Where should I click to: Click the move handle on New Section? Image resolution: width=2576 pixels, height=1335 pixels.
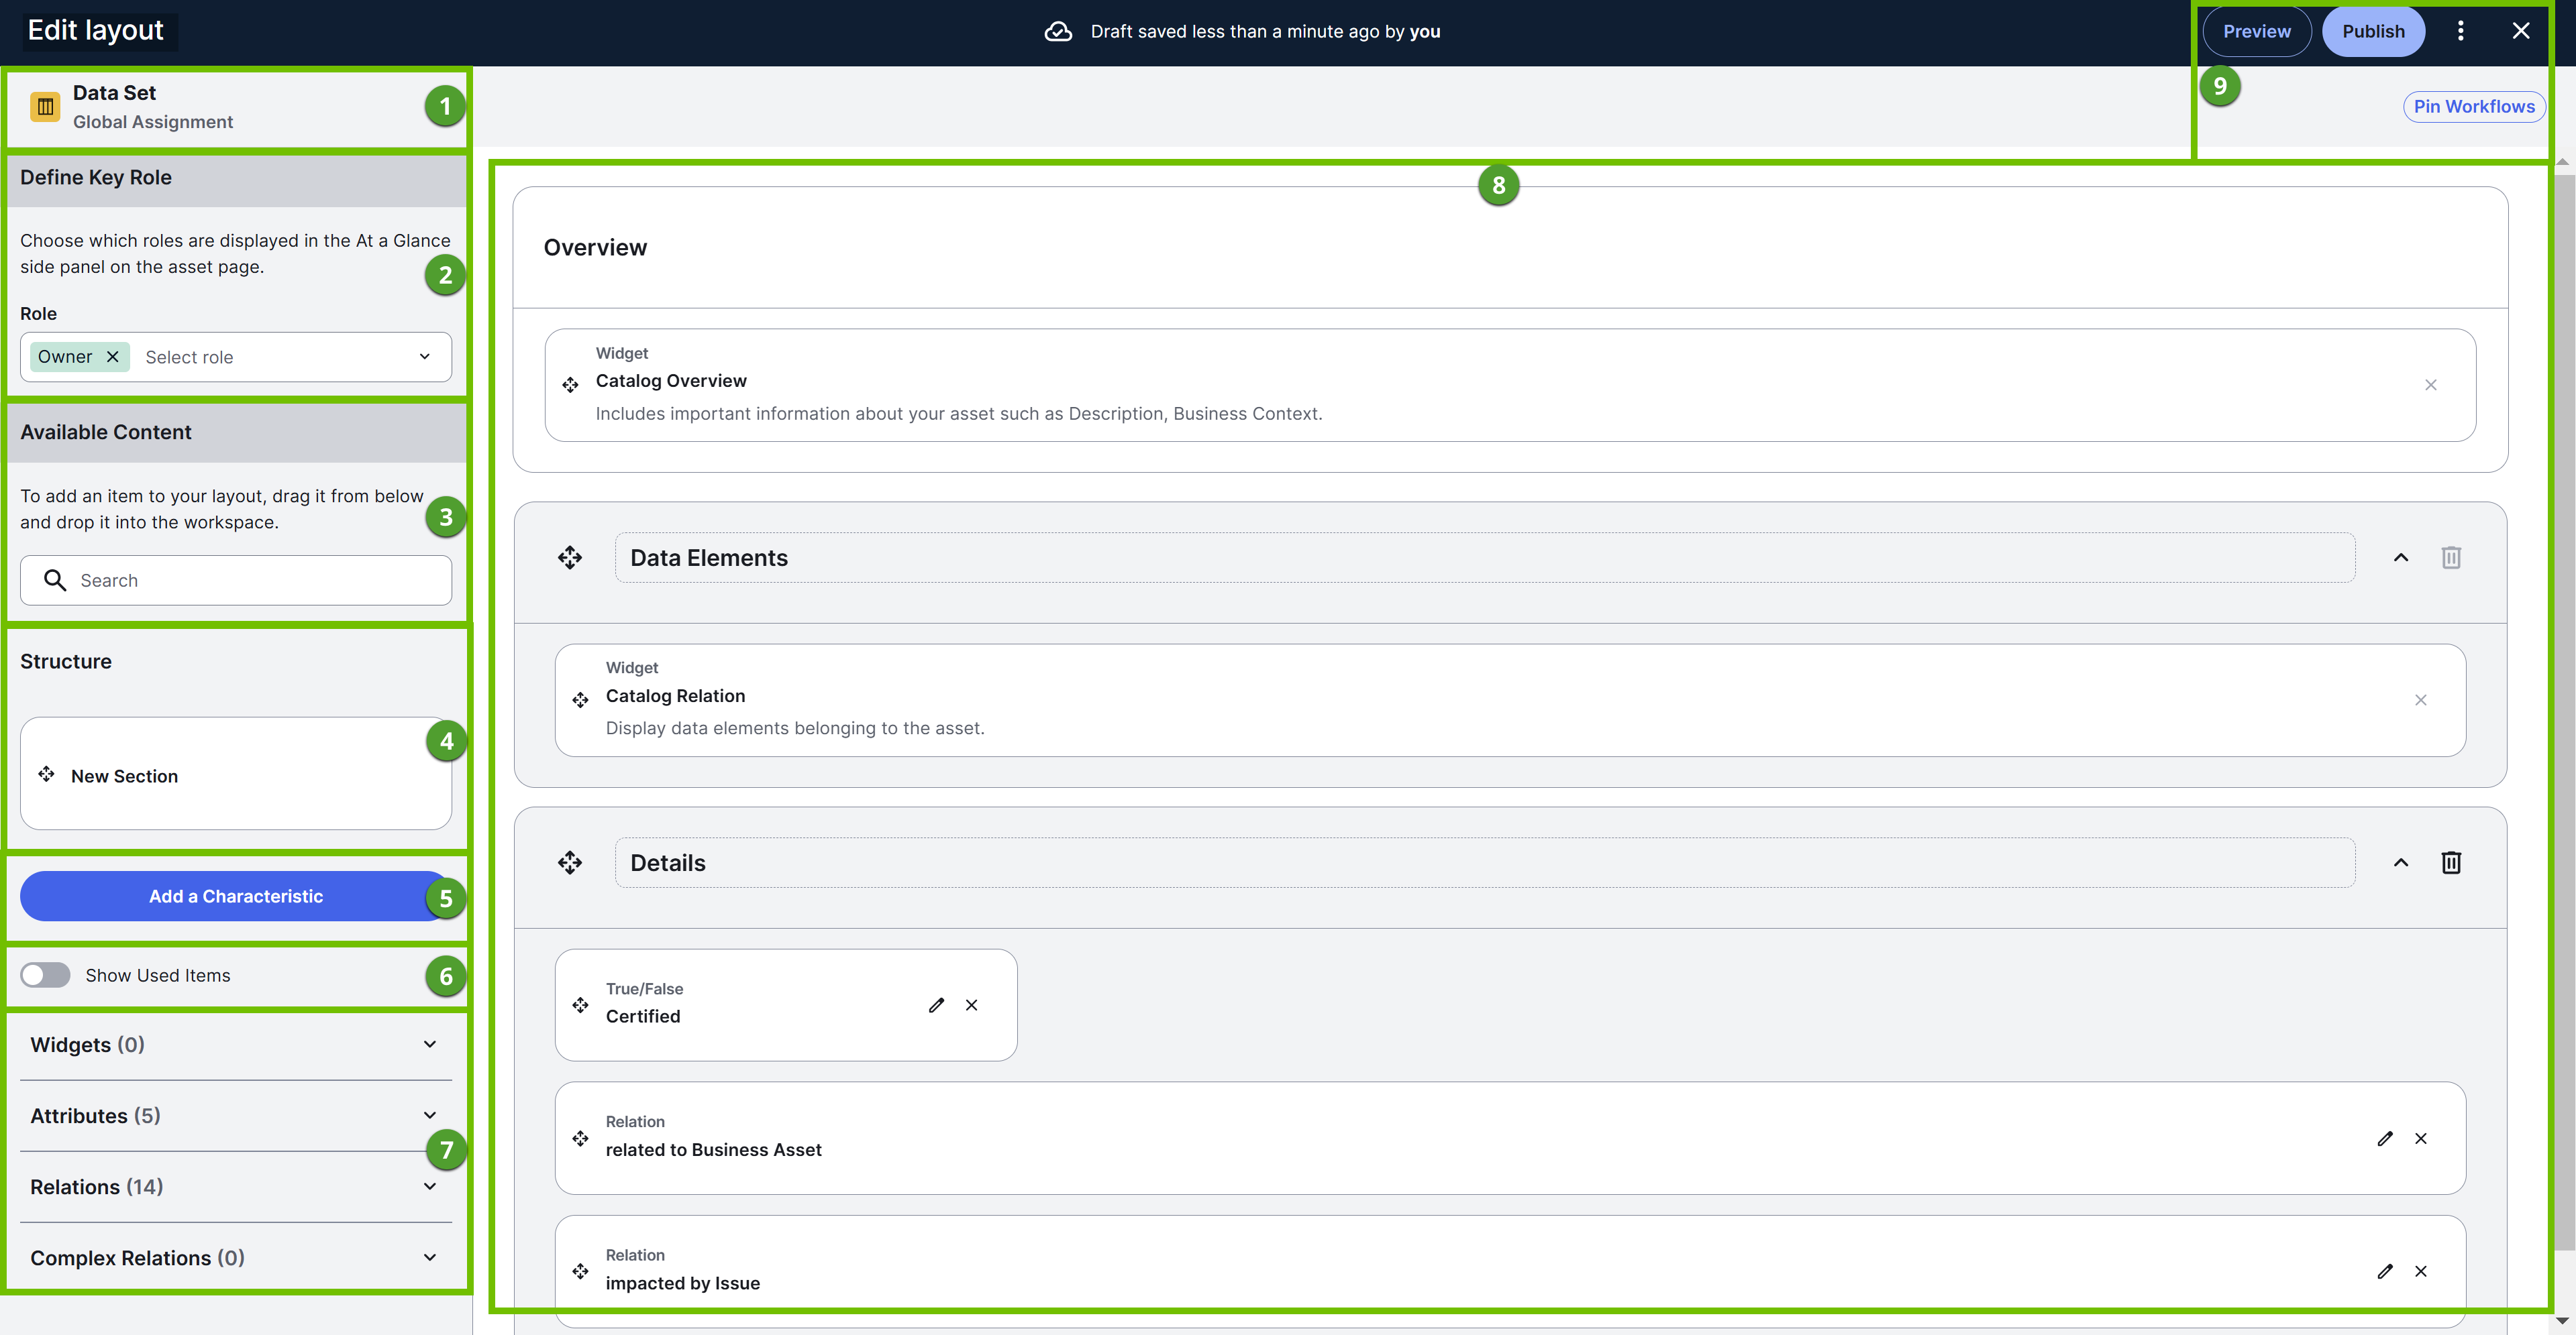(x=46, y=774)
